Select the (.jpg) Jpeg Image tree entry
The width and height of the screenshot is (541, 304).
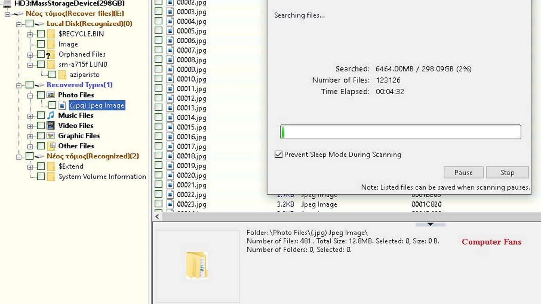tap(97, 105)
